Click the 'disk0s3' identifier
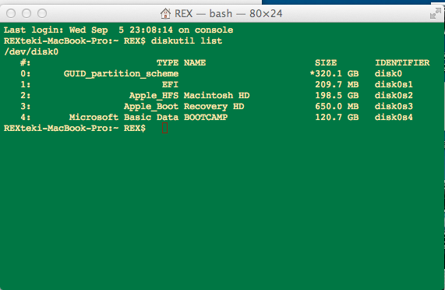445x290 pixels. point(394,106)
